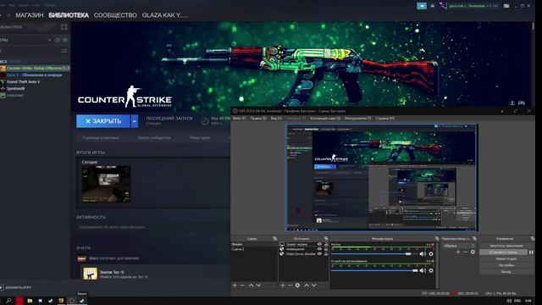Screen dimensions: 542x305
Task: Open OBS Справка menu
Action: click(384, 119)
